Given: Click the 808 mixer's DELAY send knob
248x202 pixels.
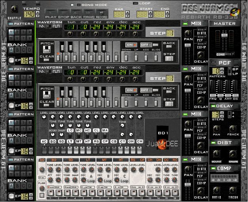Looking at the screenshot, I should pos(201,146).
